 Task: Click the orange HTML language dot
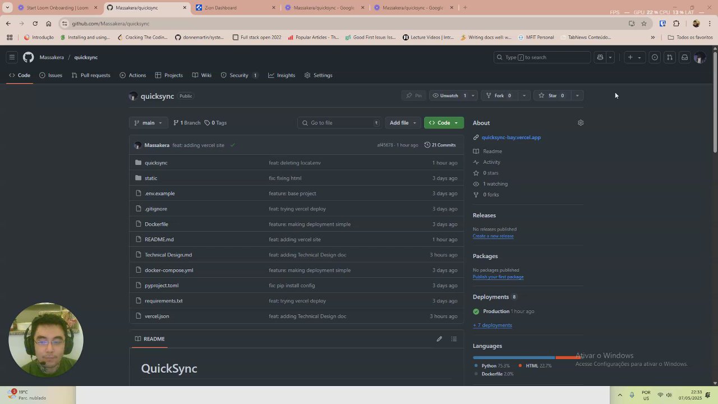click(x=521, y=366)
